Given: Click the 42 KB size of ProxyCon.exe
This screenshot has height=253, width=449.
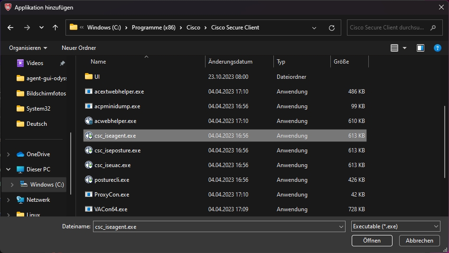Looking at the screenshot, I should (358, 195).
